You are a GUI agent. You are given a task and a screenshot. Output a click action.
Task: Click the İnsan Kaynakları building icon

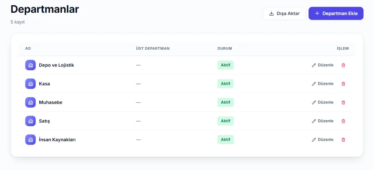(x=31, y=139)
